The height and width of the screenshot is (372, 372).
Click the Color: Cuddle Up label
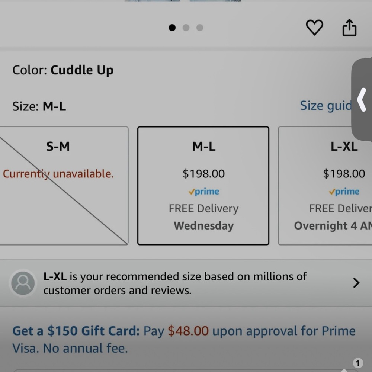pyautogui.click(x=63, y=70)
